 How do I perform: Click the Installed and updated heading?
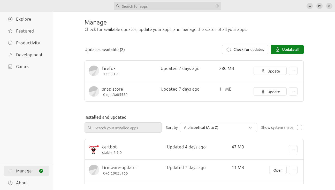(x=105, y=117)
